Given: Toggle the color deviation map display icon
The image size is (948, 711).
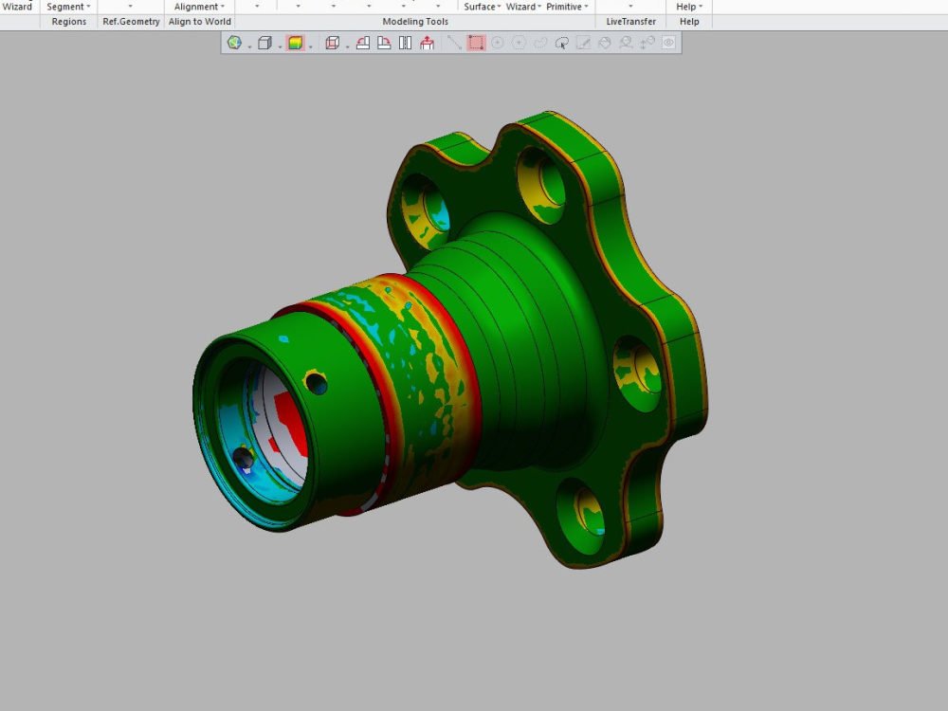Looking at the screenshot, I should tap(295, 43).
